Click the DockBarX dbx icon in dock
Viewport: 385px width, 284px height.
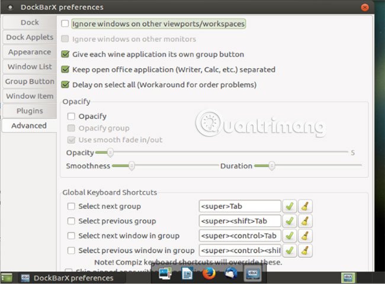(x=253, y=274)
